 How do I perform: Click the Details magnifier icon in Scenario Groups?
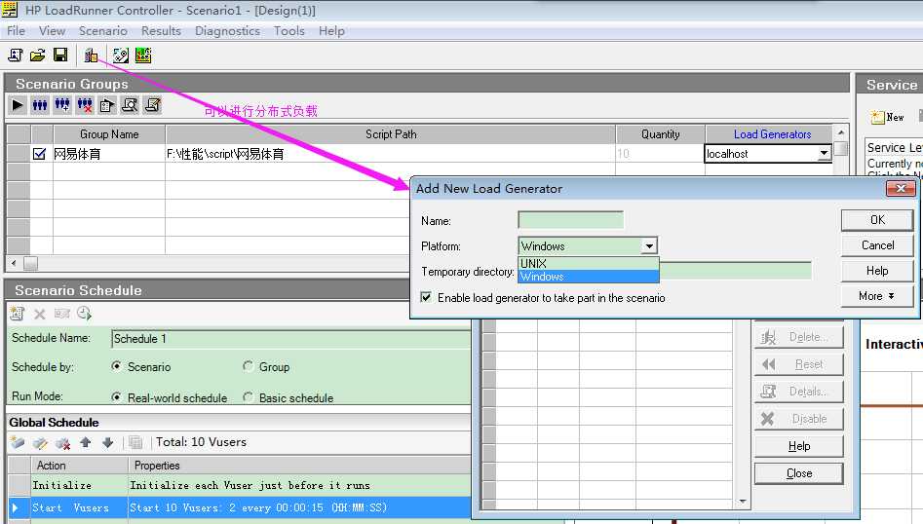(130, 105)
